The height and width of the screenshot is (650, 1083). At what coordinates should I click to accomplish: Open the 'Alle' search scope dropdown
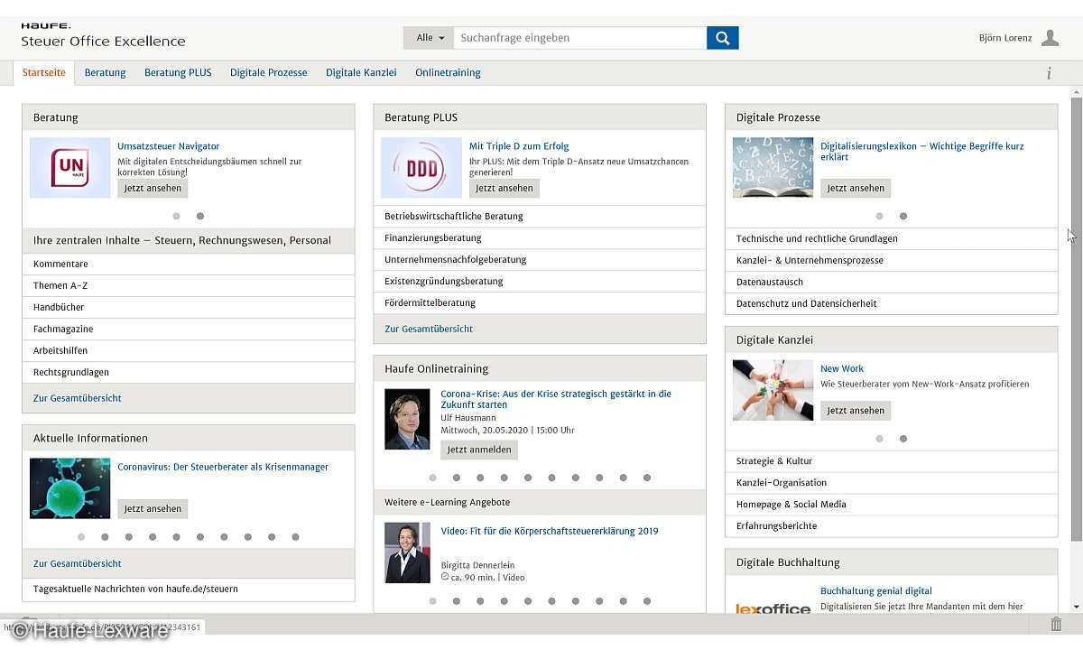click(x=429, y=38)
